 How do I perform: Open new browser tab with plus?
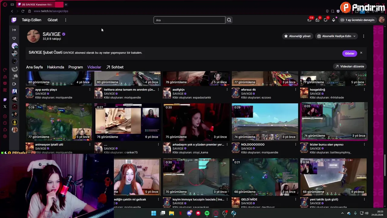66,5
